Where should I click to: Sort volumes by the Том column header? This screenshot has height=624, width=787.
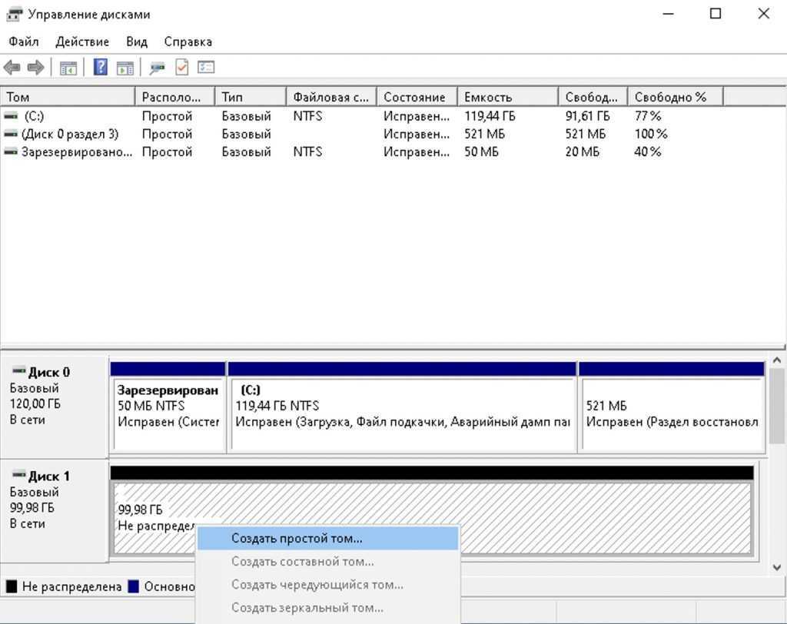click(68, 97)
